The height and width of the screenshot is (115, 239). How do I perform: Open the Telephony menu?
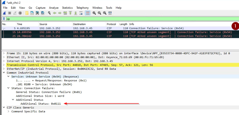[82, 8]
